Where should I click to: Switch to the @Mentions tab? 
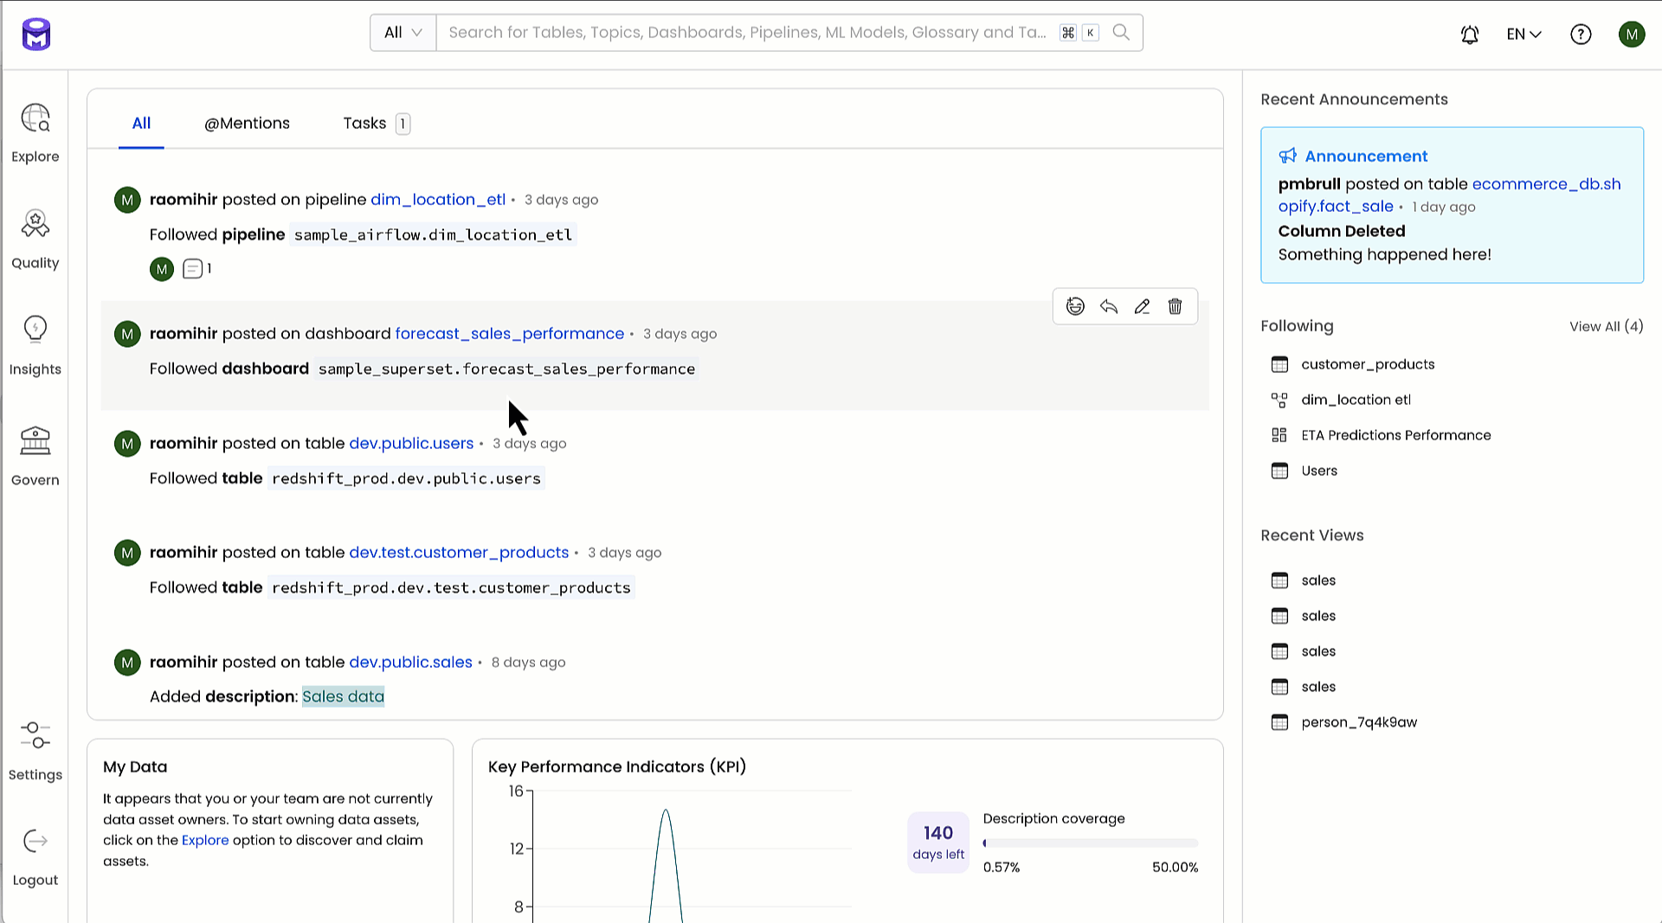(x=247, y=124)
